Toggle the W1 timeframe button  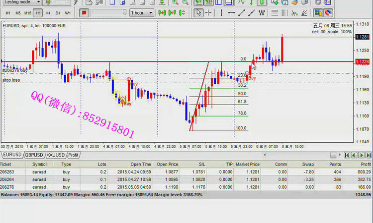(68, 12)
